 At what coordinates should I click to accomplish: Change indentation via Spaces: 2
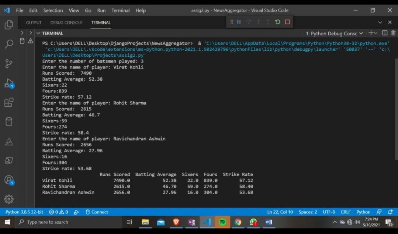click(308, 212)
